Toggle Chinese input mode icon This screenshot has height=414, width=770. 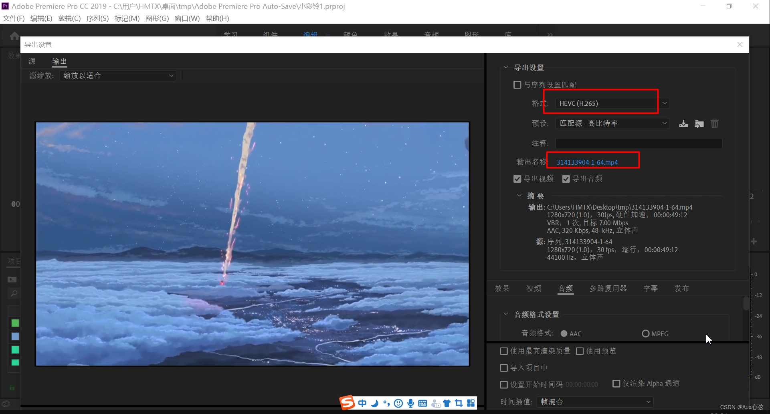362,403
